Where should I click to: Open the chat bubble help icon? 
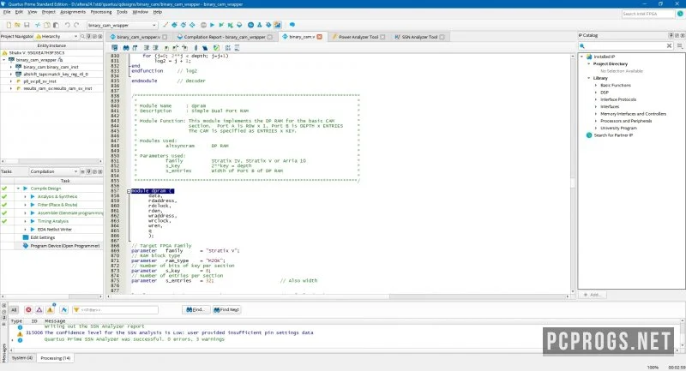point(292,26)
